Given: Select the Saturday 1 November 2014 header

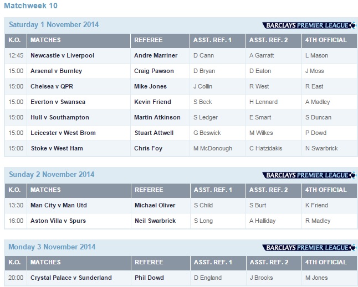Looking at the screenshot, I should (x=54, y=25).
